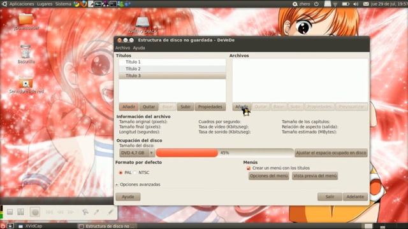Open the zhero user menu
Viewport: 408px width, 229px height.
[302, 4]
